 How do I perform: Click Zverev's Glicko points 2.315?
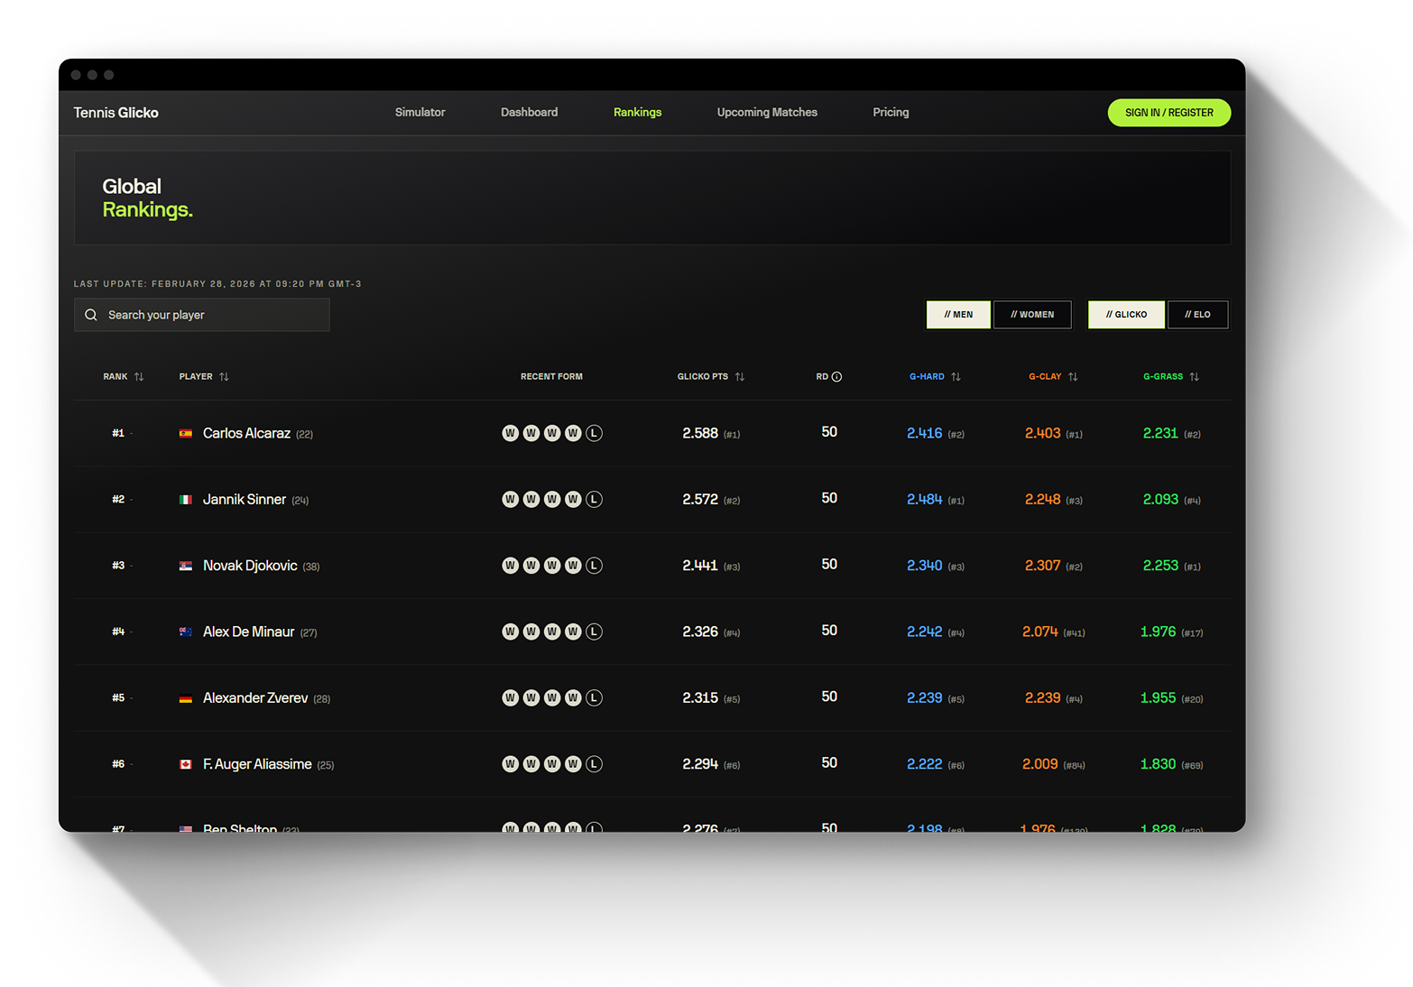pos(700,698)
